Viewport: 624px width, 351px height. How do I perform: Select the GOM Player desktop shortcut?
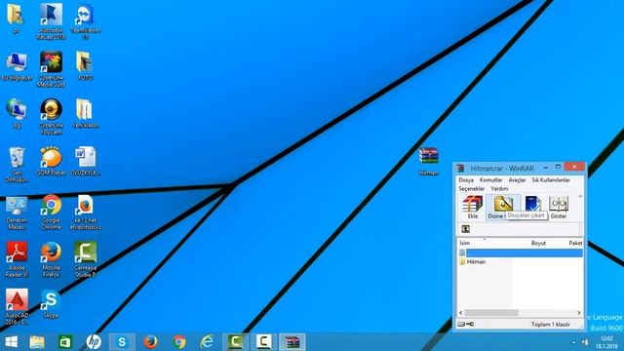[x=51, y=161]
